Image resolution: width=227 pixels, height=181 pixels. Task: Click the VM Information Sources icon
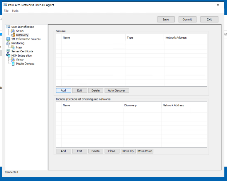8,39
